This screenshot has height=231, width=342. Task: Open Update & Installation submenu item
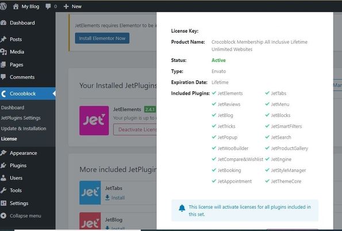pyautogui.click(x=24, y=128)
